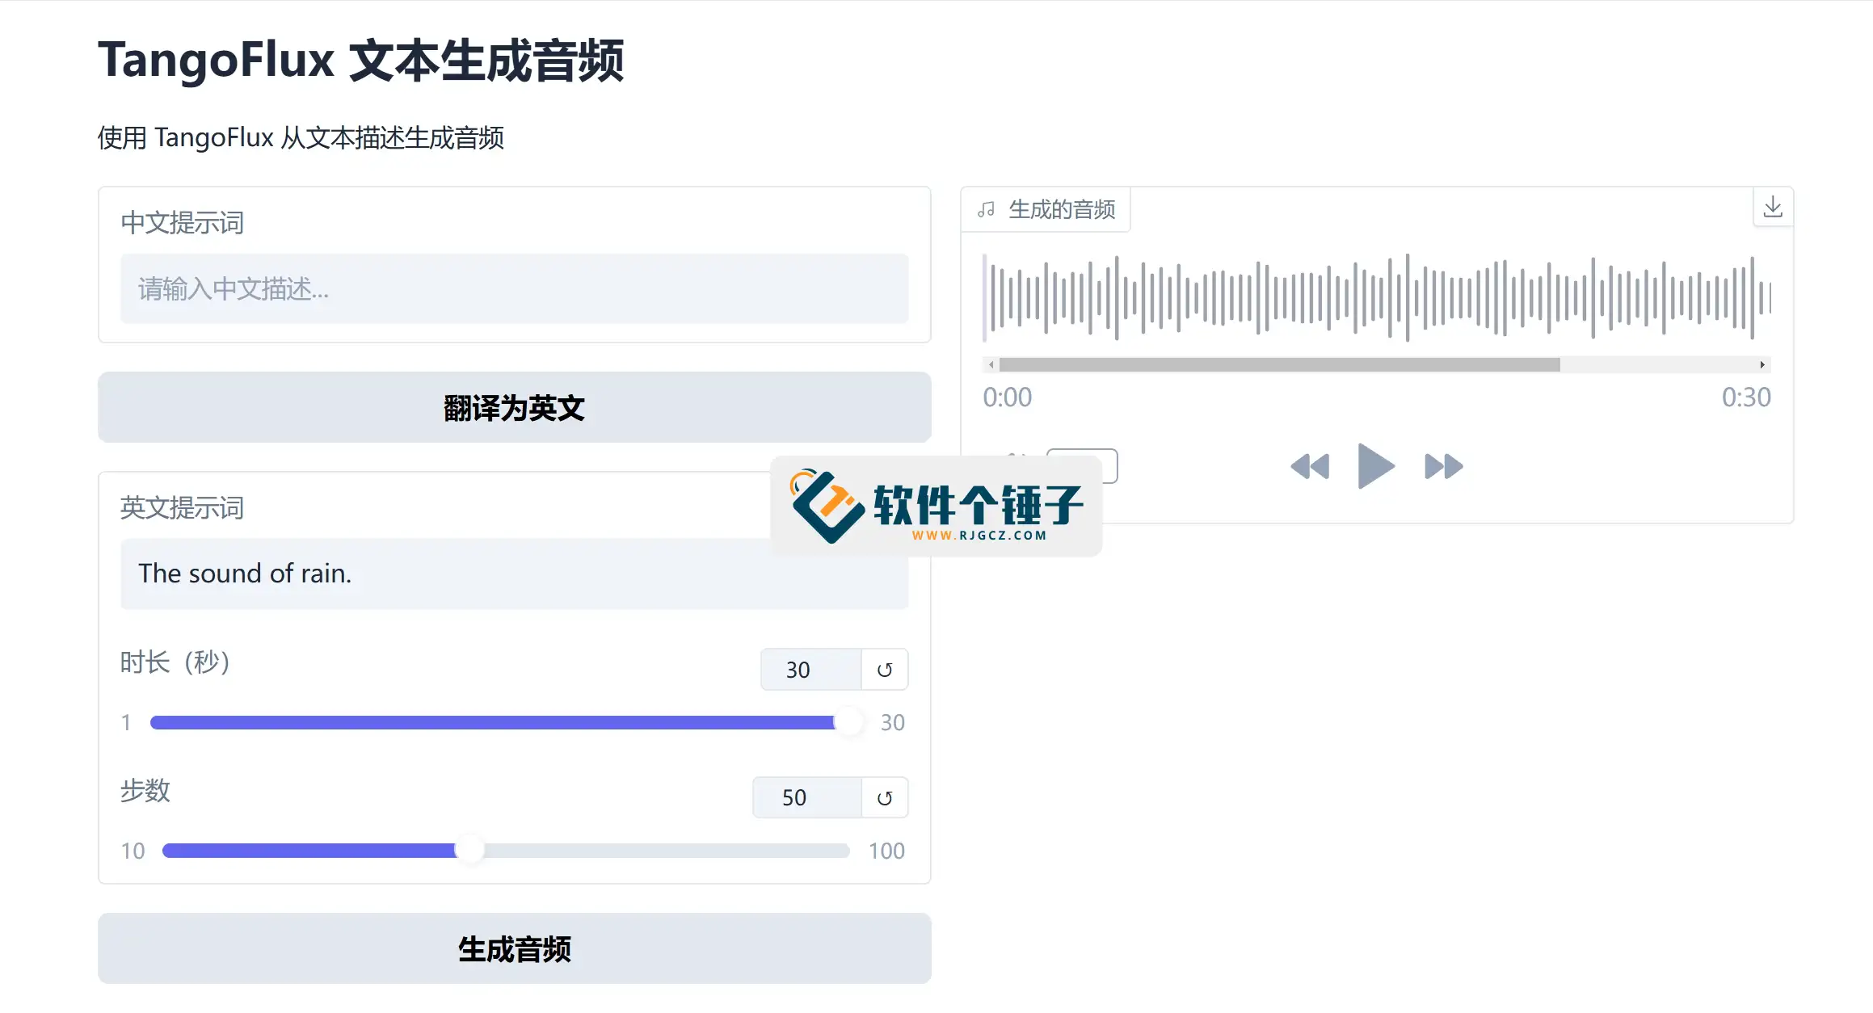1873x1013 pixels.
Task: Focus the 中文提示词 input field
Action: pyautogui.click(x=515, y=288)
